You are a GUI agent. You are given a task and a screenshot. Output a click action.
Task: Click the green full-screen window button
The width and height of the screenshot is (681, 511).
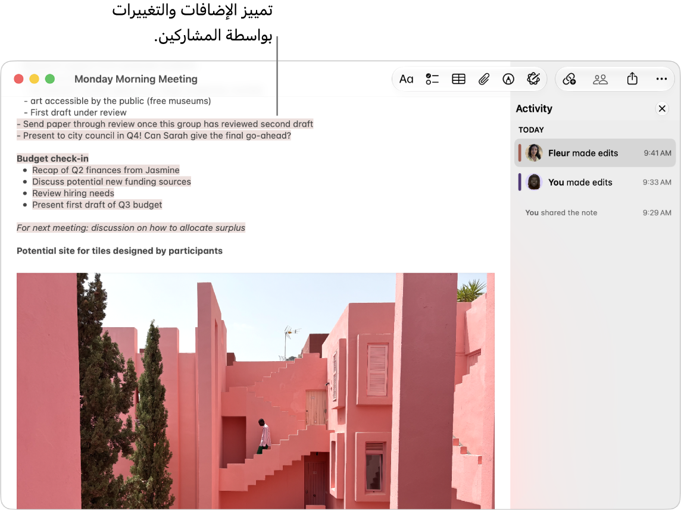(50, 79)
